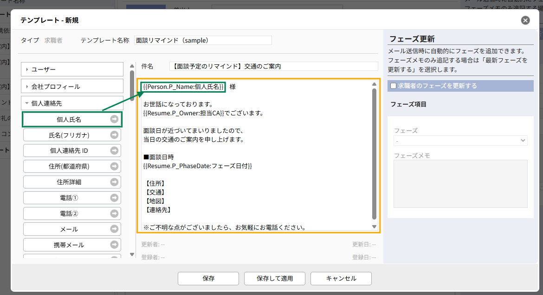This screenshot has height=295, width=543.
Task: Insert 電話① using its arrow icon
Action: coord(114,198)
